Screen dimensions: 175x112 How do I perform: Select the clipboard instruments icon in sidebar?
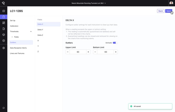4,17
